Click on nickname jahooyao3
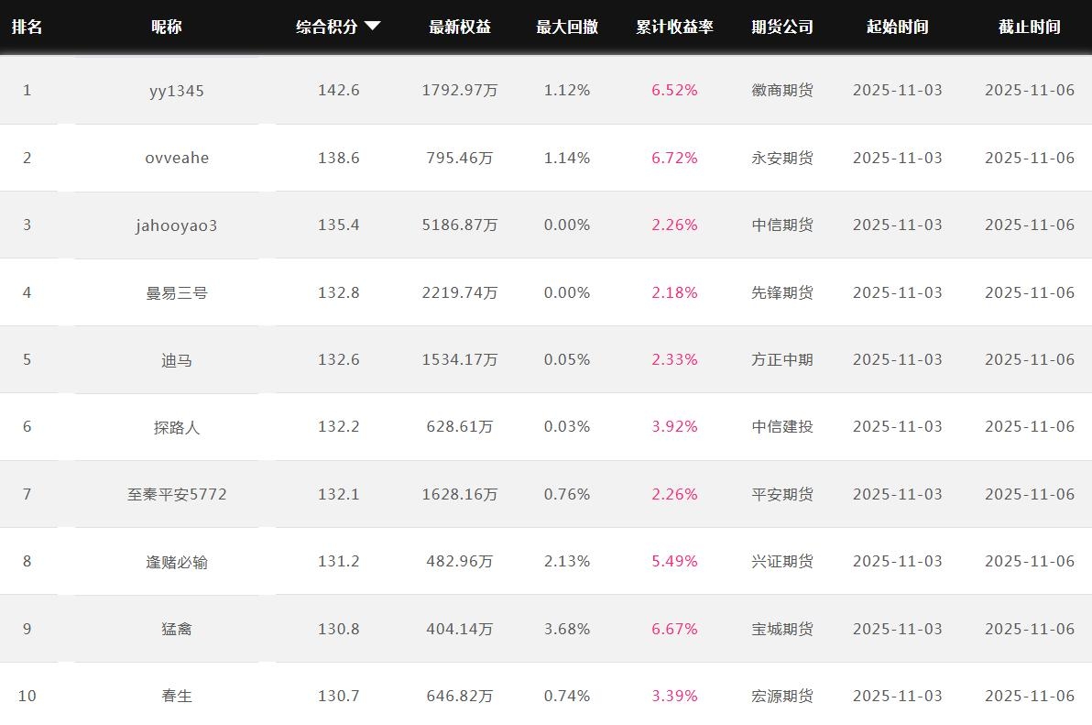 177,225
